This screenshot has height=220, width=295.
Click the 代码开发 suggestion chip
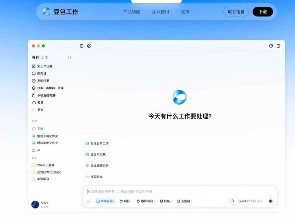point(94,177)
